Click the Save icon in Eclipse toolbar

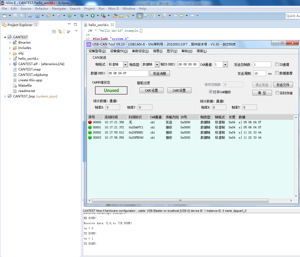point(15,16)
